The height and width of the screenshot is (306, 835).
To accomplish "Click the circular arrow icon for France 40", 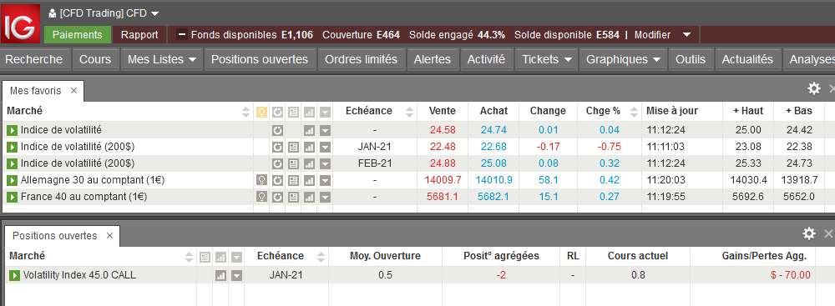I will click(x=277, y=197).
